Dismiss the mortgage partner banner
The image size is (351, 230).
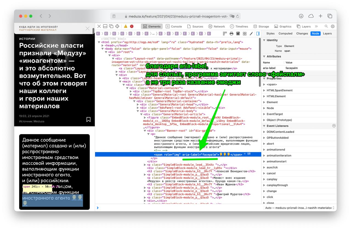(x=87, y=29)
